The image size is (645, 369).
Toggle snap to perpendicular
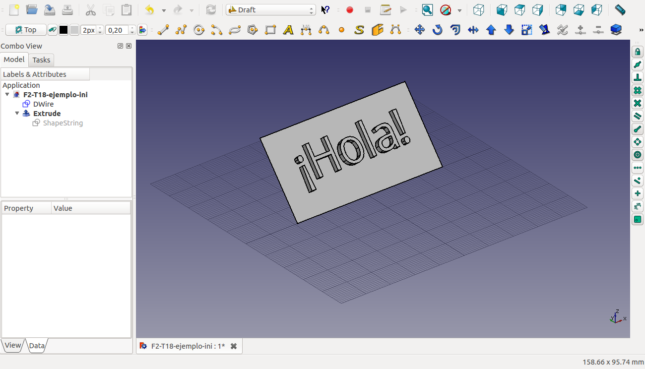point(638,78)
